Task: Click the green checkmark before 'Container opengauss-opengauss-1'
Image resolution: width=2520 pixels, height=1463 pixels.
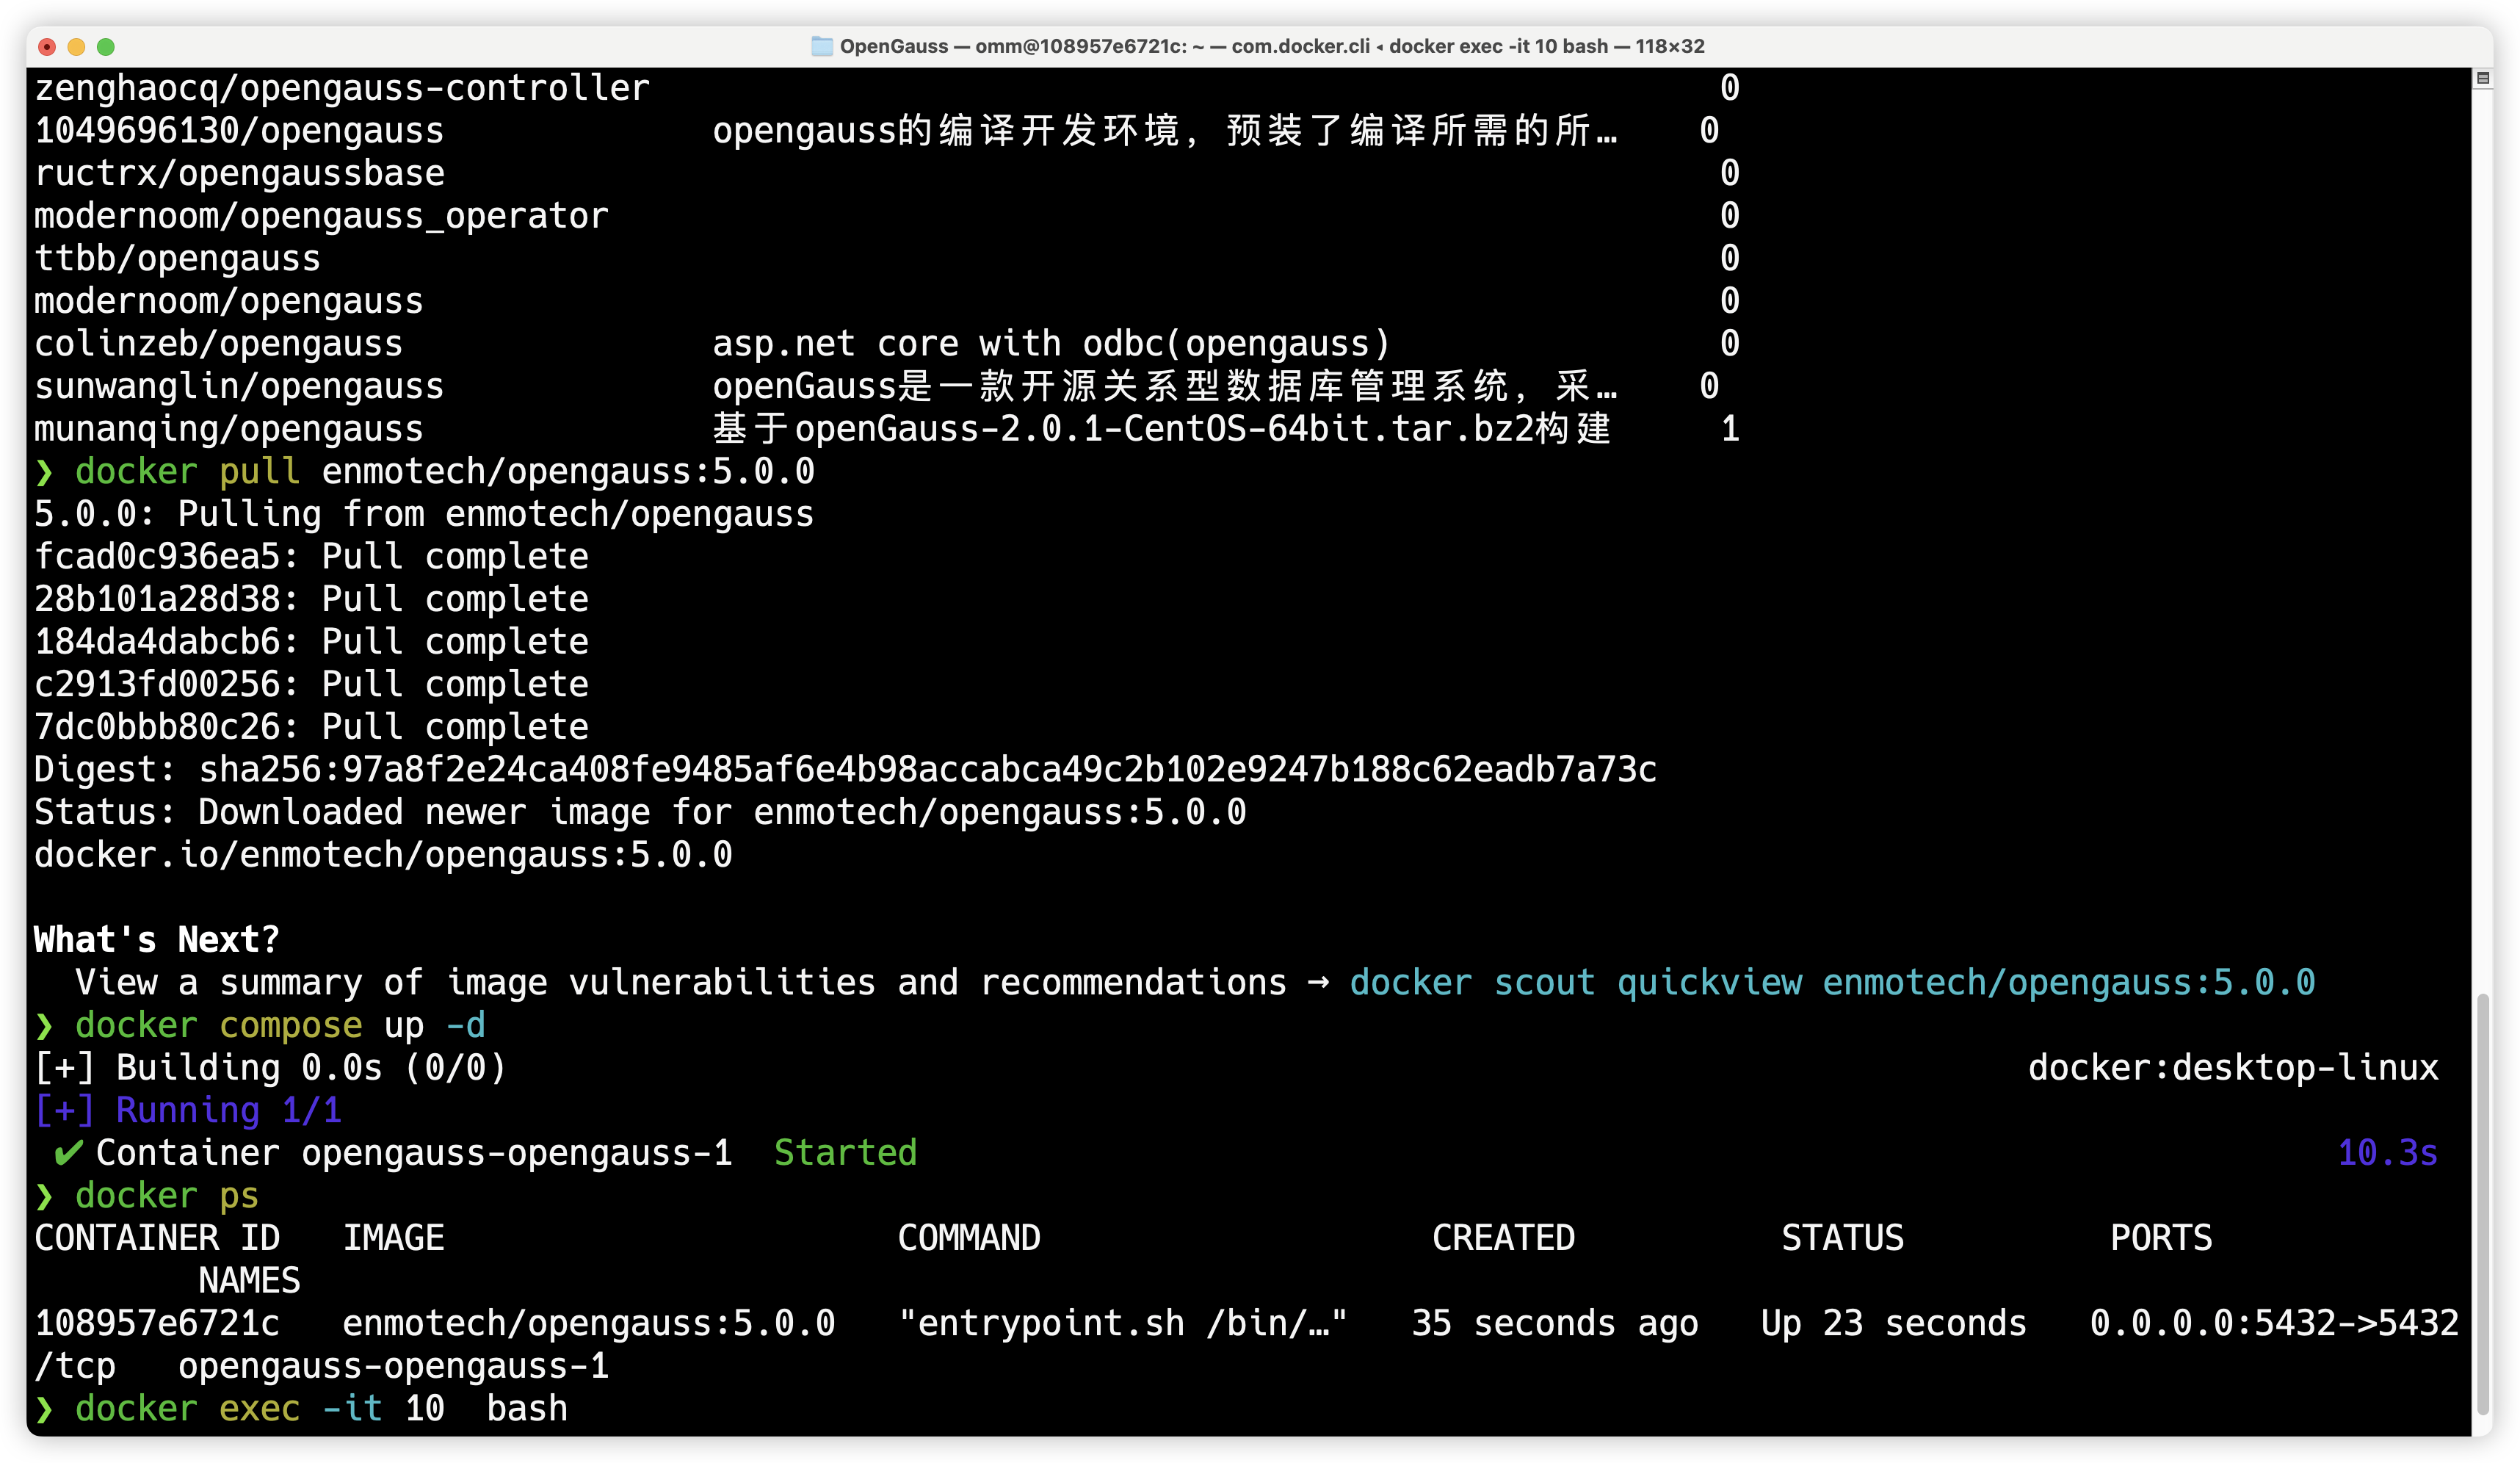Action: click(68, 1153)
